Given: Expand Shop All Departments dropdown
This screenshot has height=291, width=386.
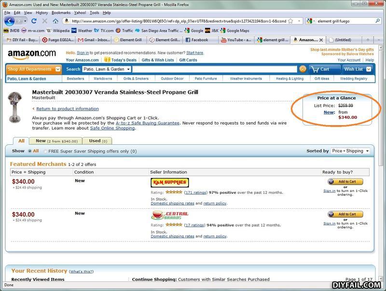Looking at the screenshot, I should coord(58,69).
